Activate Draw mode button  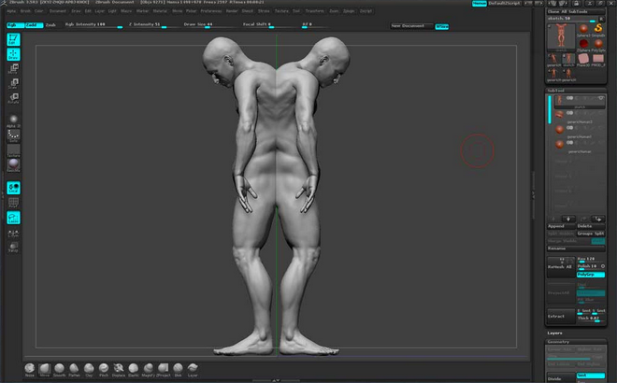click(14, 54)
